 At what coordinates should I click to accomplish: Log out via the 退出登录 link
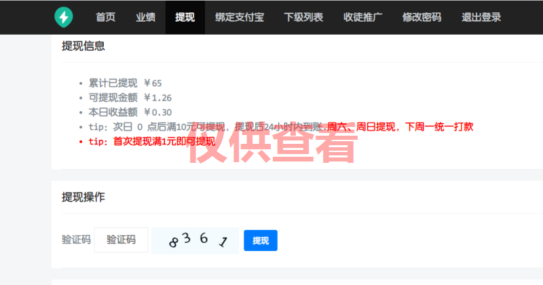[481, 18]
